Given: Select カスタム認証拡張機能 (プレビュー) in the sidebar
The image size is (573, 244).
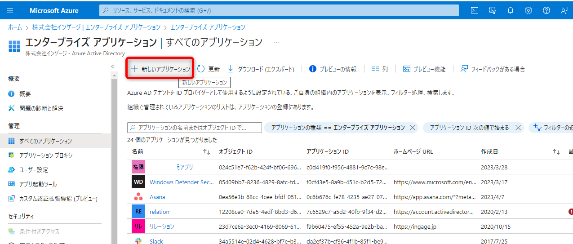Looking at the screenshot, I should [x=55, y=199].
